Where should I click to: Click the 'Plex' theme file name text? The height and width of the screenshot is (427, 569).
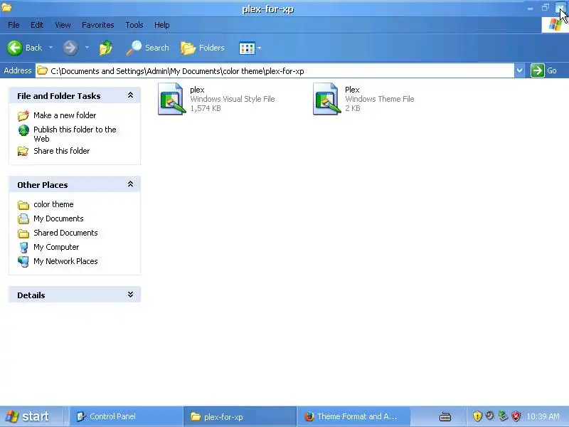[352, 90]
